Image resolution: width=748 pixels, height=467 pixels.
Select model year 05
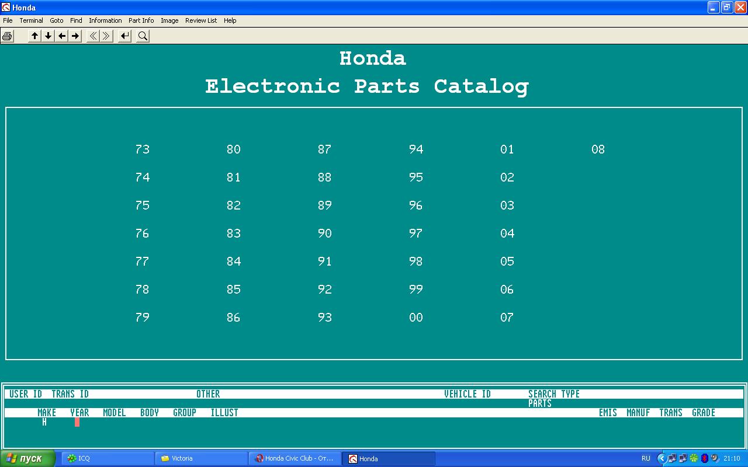[507, 262]
